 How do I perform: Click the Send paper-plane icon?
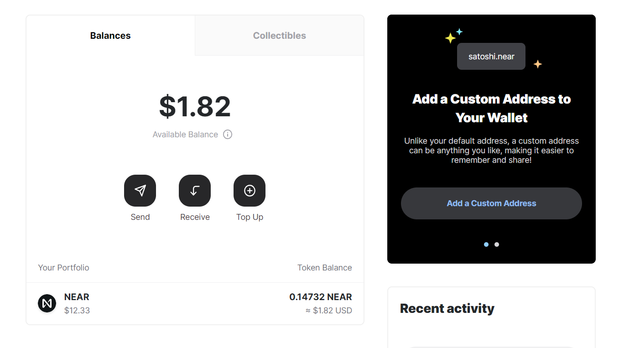coord(140,191)
